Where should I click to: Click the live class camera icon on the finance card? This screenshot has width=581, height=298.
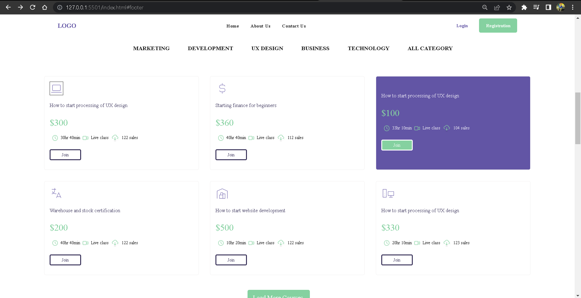click(251, 138)
